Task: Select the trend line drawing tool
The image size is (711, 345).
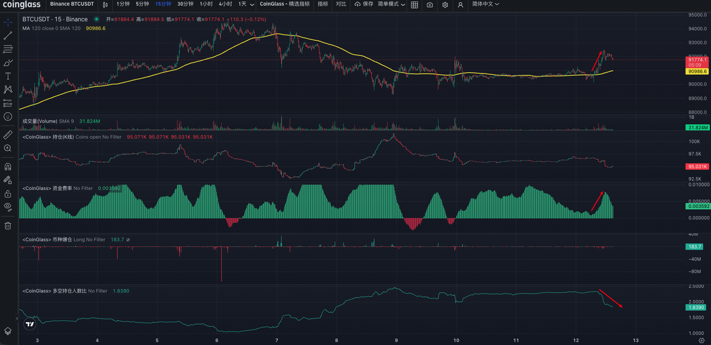Action: 8,36
